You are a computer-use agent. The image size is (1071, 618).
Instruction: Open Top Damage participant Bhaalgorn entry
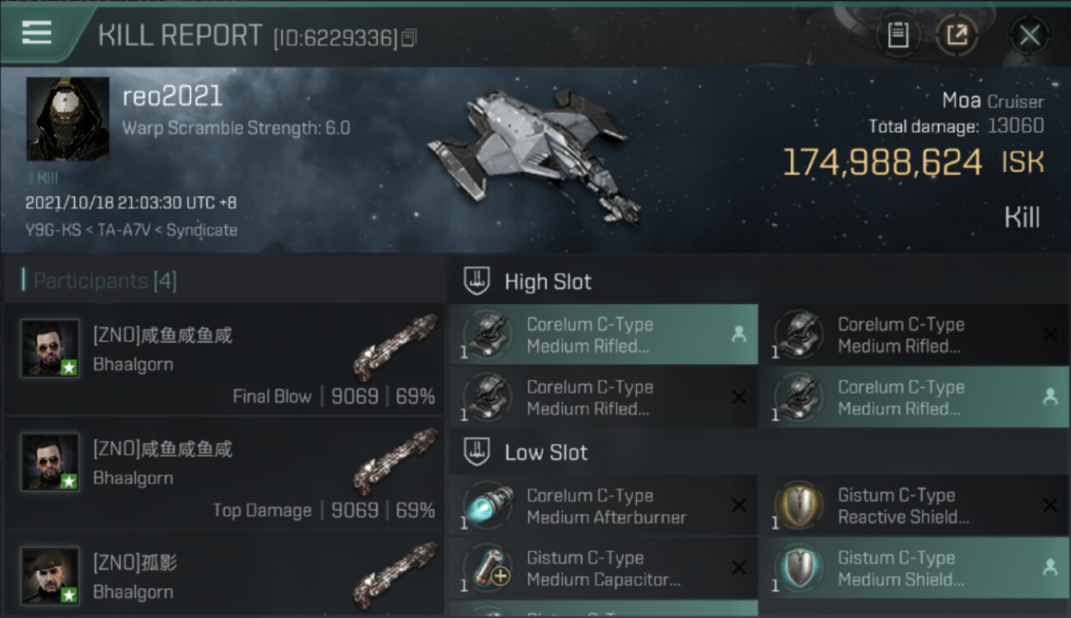pos(224,473)
